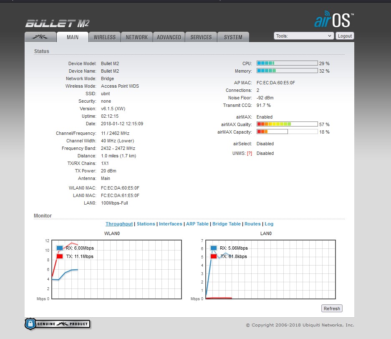Click the Ubiquiti copyright notice

pos(300,325)
